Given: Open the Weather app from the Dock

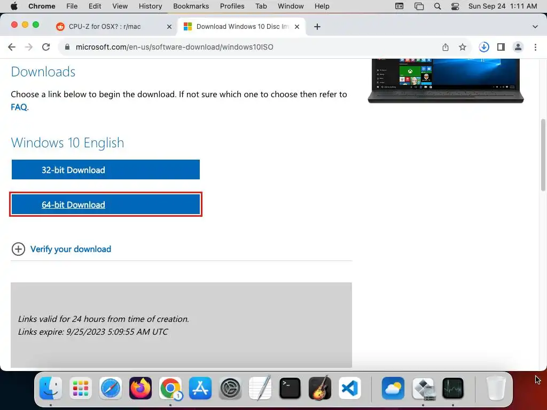Looking at the screenshot, I should tap(393, 388).
